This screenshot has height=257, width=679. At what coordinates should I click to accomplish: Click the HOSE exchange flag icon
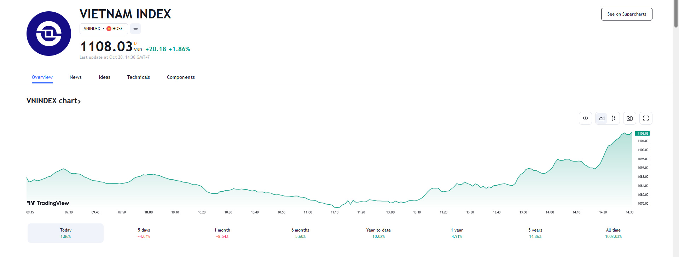(109, 29)
